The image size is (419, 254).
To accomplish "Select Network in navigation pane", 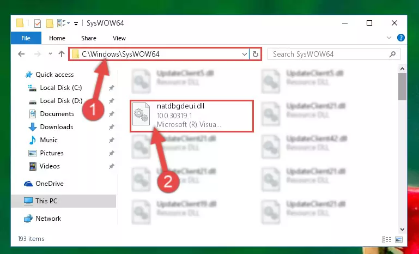I will [x=48, y=219].
